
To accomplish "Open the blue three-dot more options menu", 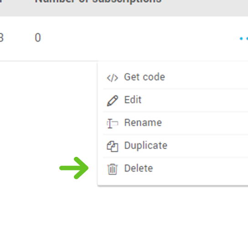I will pos(243,38).
